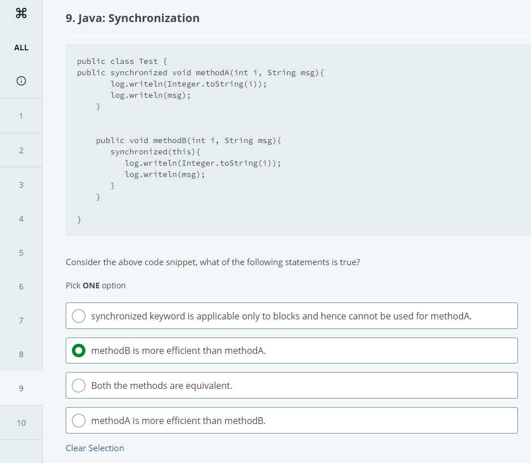Viewport: 531px width, 463px height.
Task: Go to question 3 in sidebar
Action: coord(21,185)
